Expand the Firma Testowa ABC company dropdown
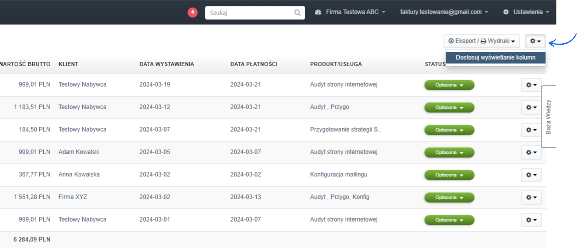 coord(350,12)
